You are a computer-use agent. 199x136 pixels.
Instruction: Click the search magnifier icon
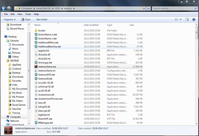click(195, 8)
